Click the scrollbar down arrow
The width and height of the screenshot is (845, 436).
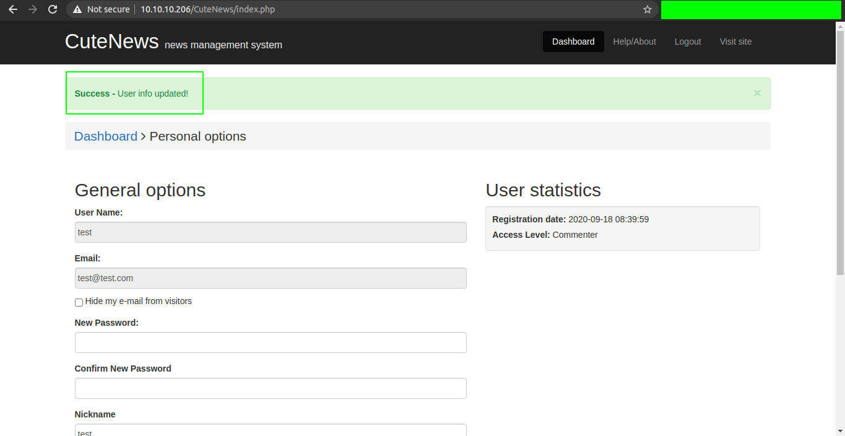[840, 431]
